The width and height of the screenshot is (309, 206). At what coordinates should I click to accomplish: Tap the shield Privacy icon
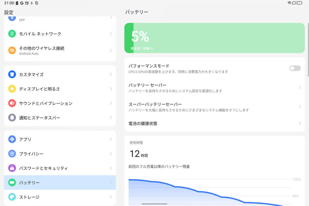pyautogui.click(x=12, y=153)
